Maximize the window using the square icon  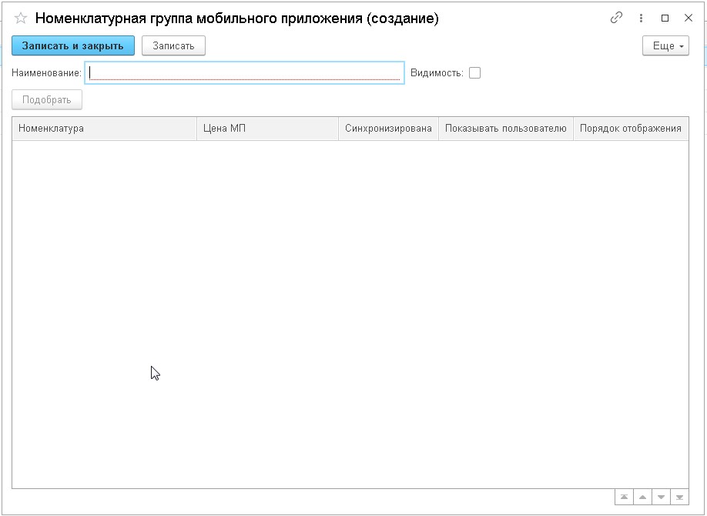pos(665,18)
